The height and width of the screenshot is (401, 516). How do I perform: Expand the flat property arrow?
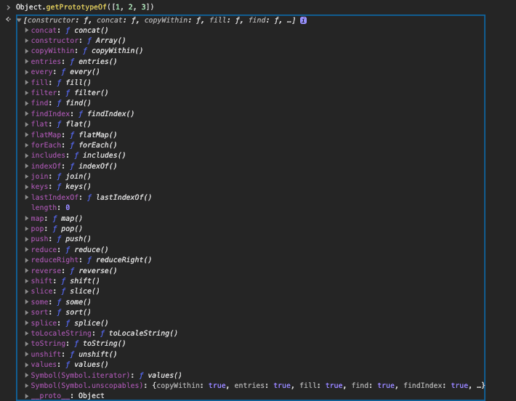[x=27, y=124]
